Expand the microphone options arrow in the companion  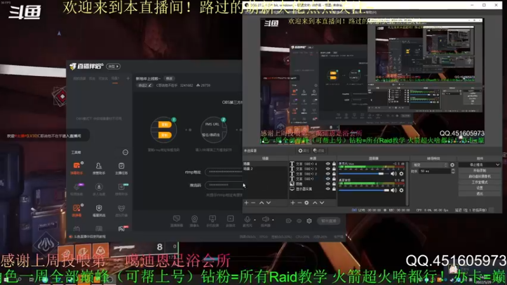coord(255,220)
